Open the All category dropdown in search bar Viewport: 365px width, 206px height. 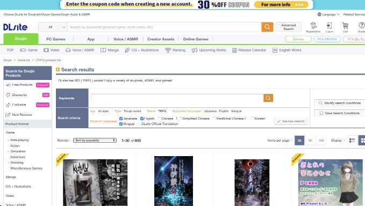53,27
